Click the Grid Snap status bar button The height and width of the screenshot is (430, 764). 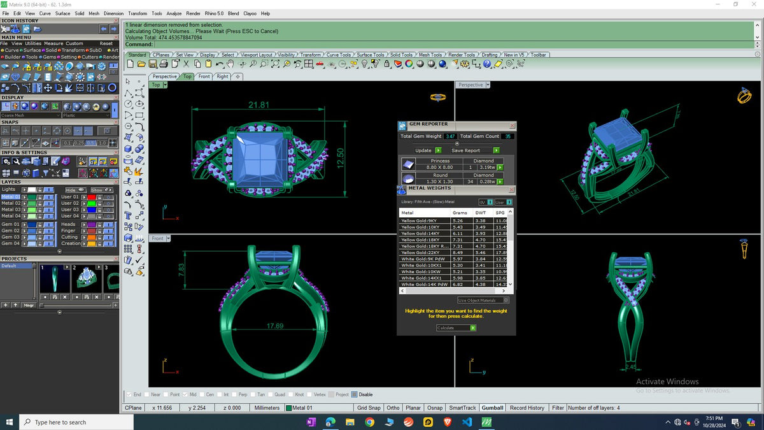point(369,408)
